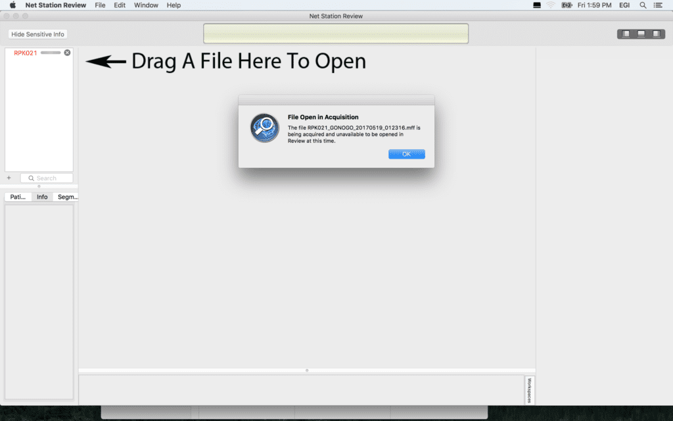Switch to the Info tab
The image size is (673, 421).
point(41,197)
